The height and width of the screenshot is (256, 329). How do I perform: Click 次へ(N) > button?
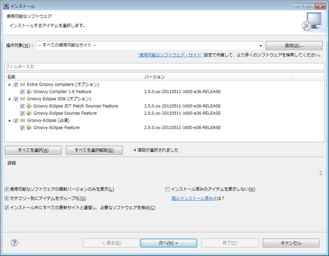169,243
